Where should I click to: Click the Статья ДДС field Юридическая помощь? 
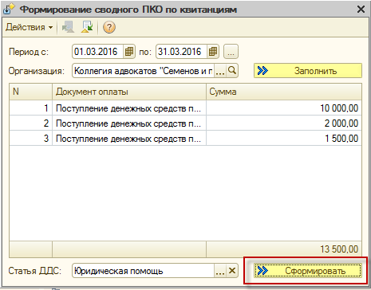[143, 271]
